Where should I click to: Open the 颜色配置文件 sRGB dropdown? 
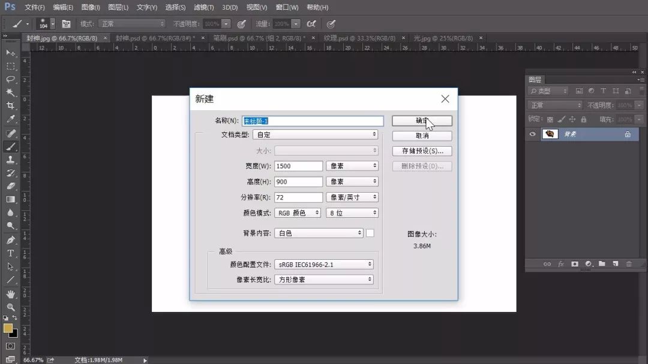(324, 264)
